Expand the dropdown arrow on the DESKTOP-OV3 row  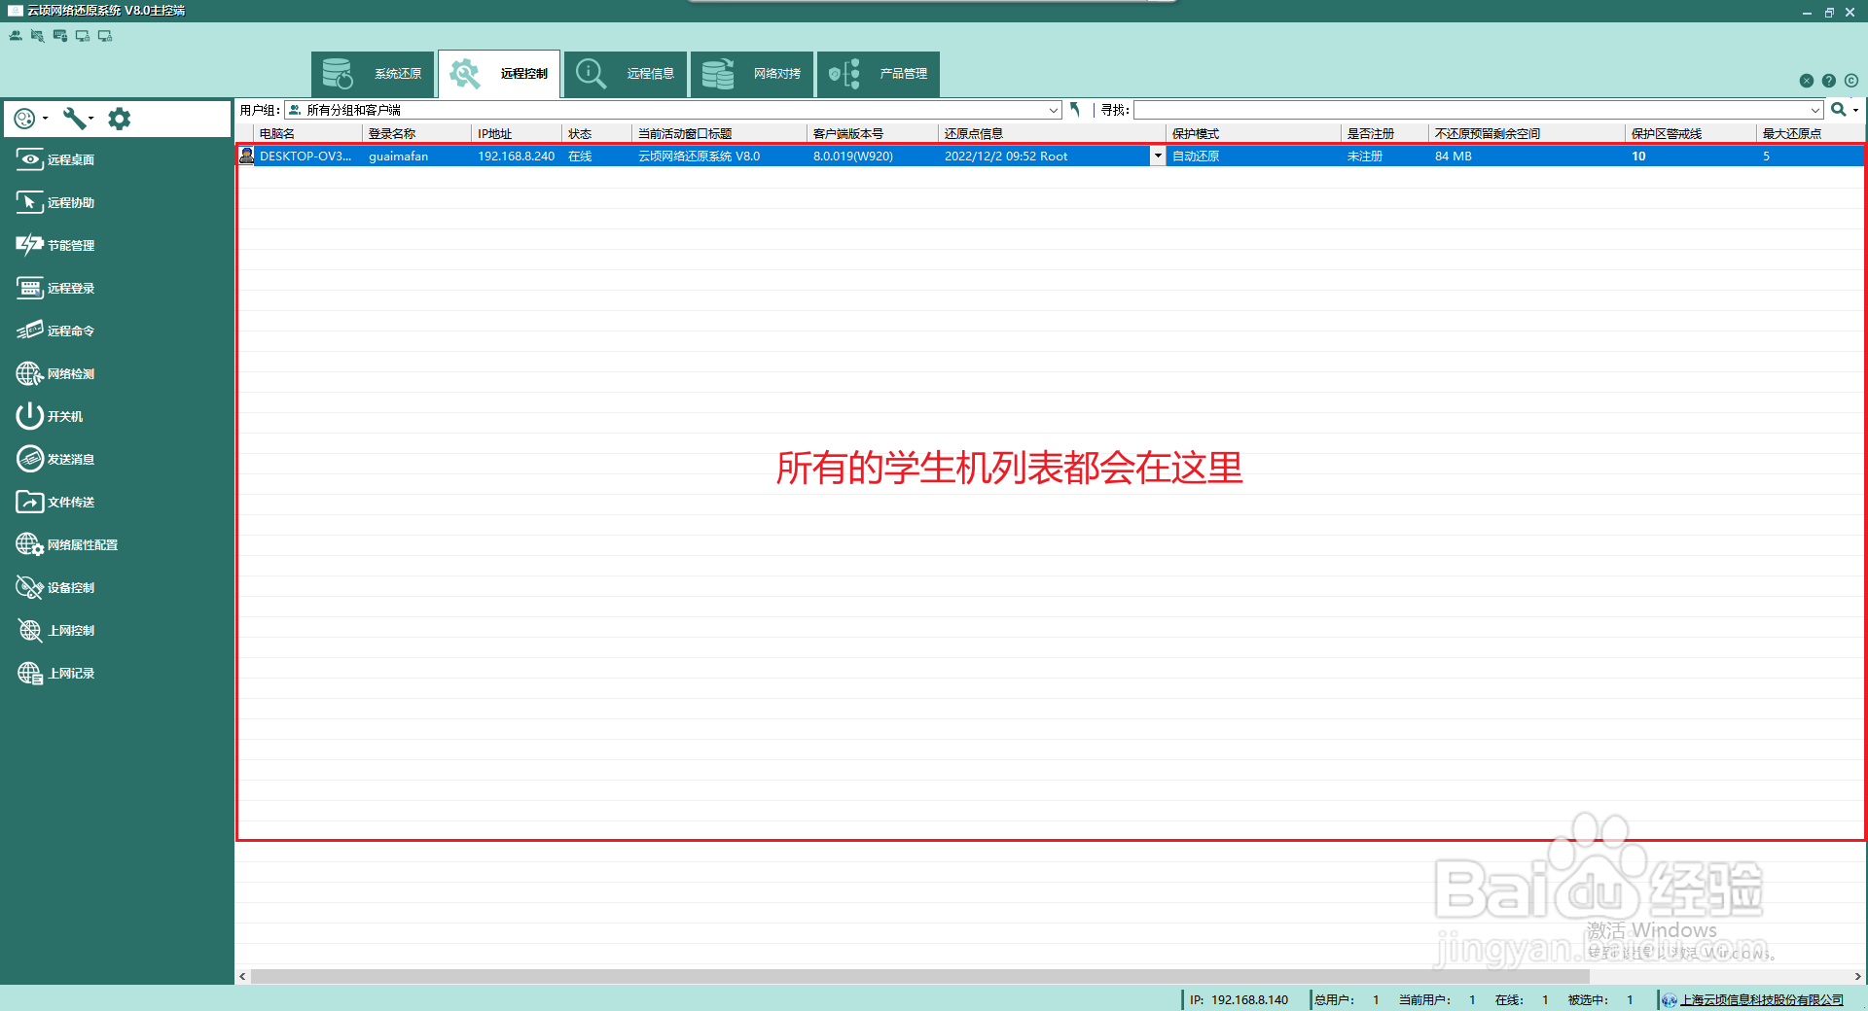point(1157,156)
